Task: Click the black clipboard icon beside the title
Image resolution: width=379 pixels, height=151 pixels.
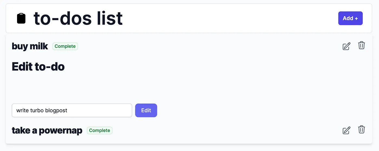Action: point(21,18)
